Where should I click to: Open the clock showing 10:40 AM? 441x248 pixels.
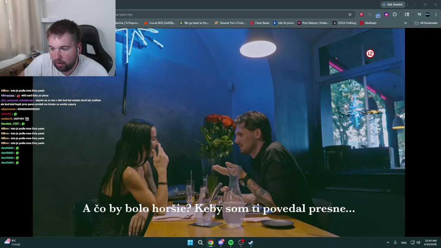(431, 242)
